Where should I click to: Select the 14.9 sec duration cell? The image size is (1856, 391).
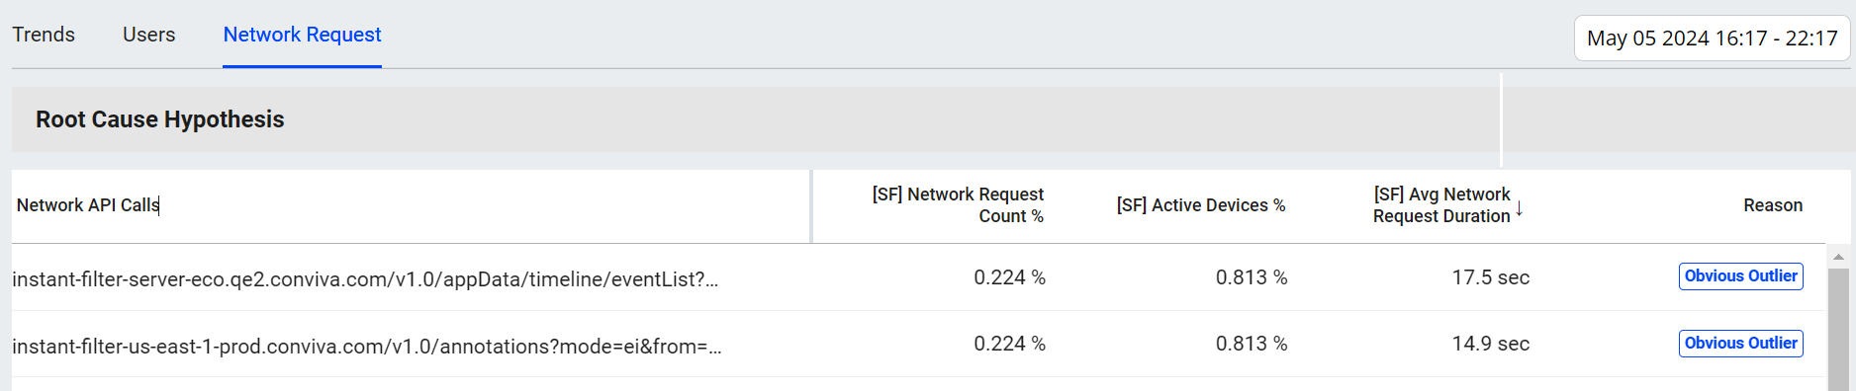click(x=1490, y=344)
